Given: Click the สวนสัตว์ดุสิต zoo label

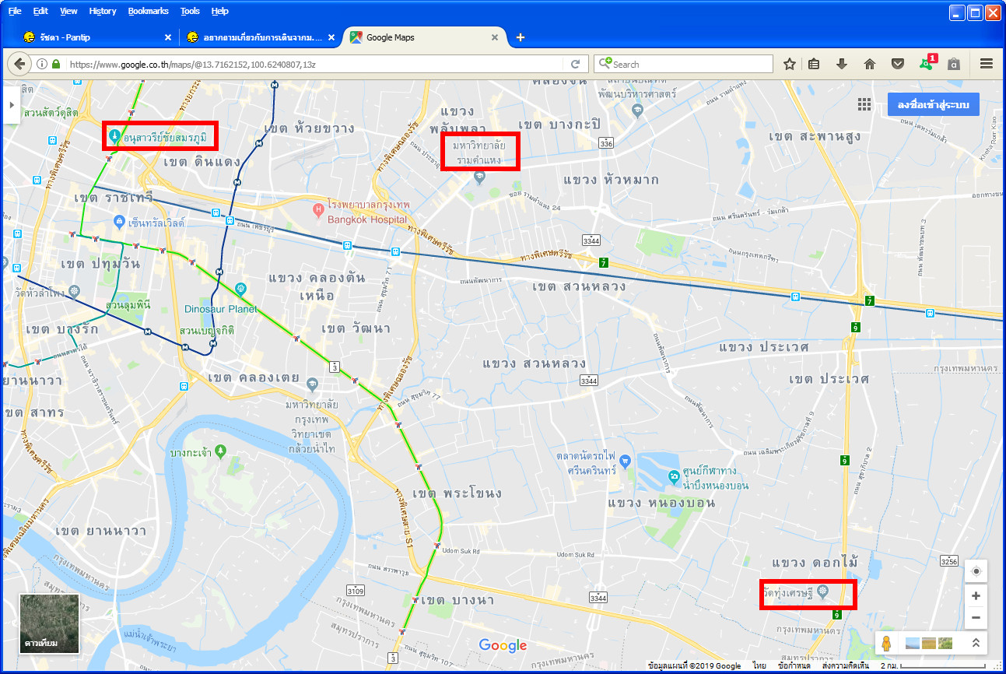Looking at the screenshot, I should (51, 113).
